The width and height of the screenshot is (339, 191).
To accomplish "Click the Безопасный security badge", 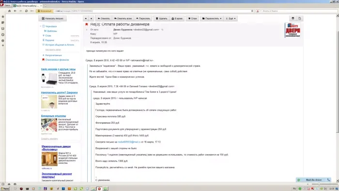I will click(45, 11).
